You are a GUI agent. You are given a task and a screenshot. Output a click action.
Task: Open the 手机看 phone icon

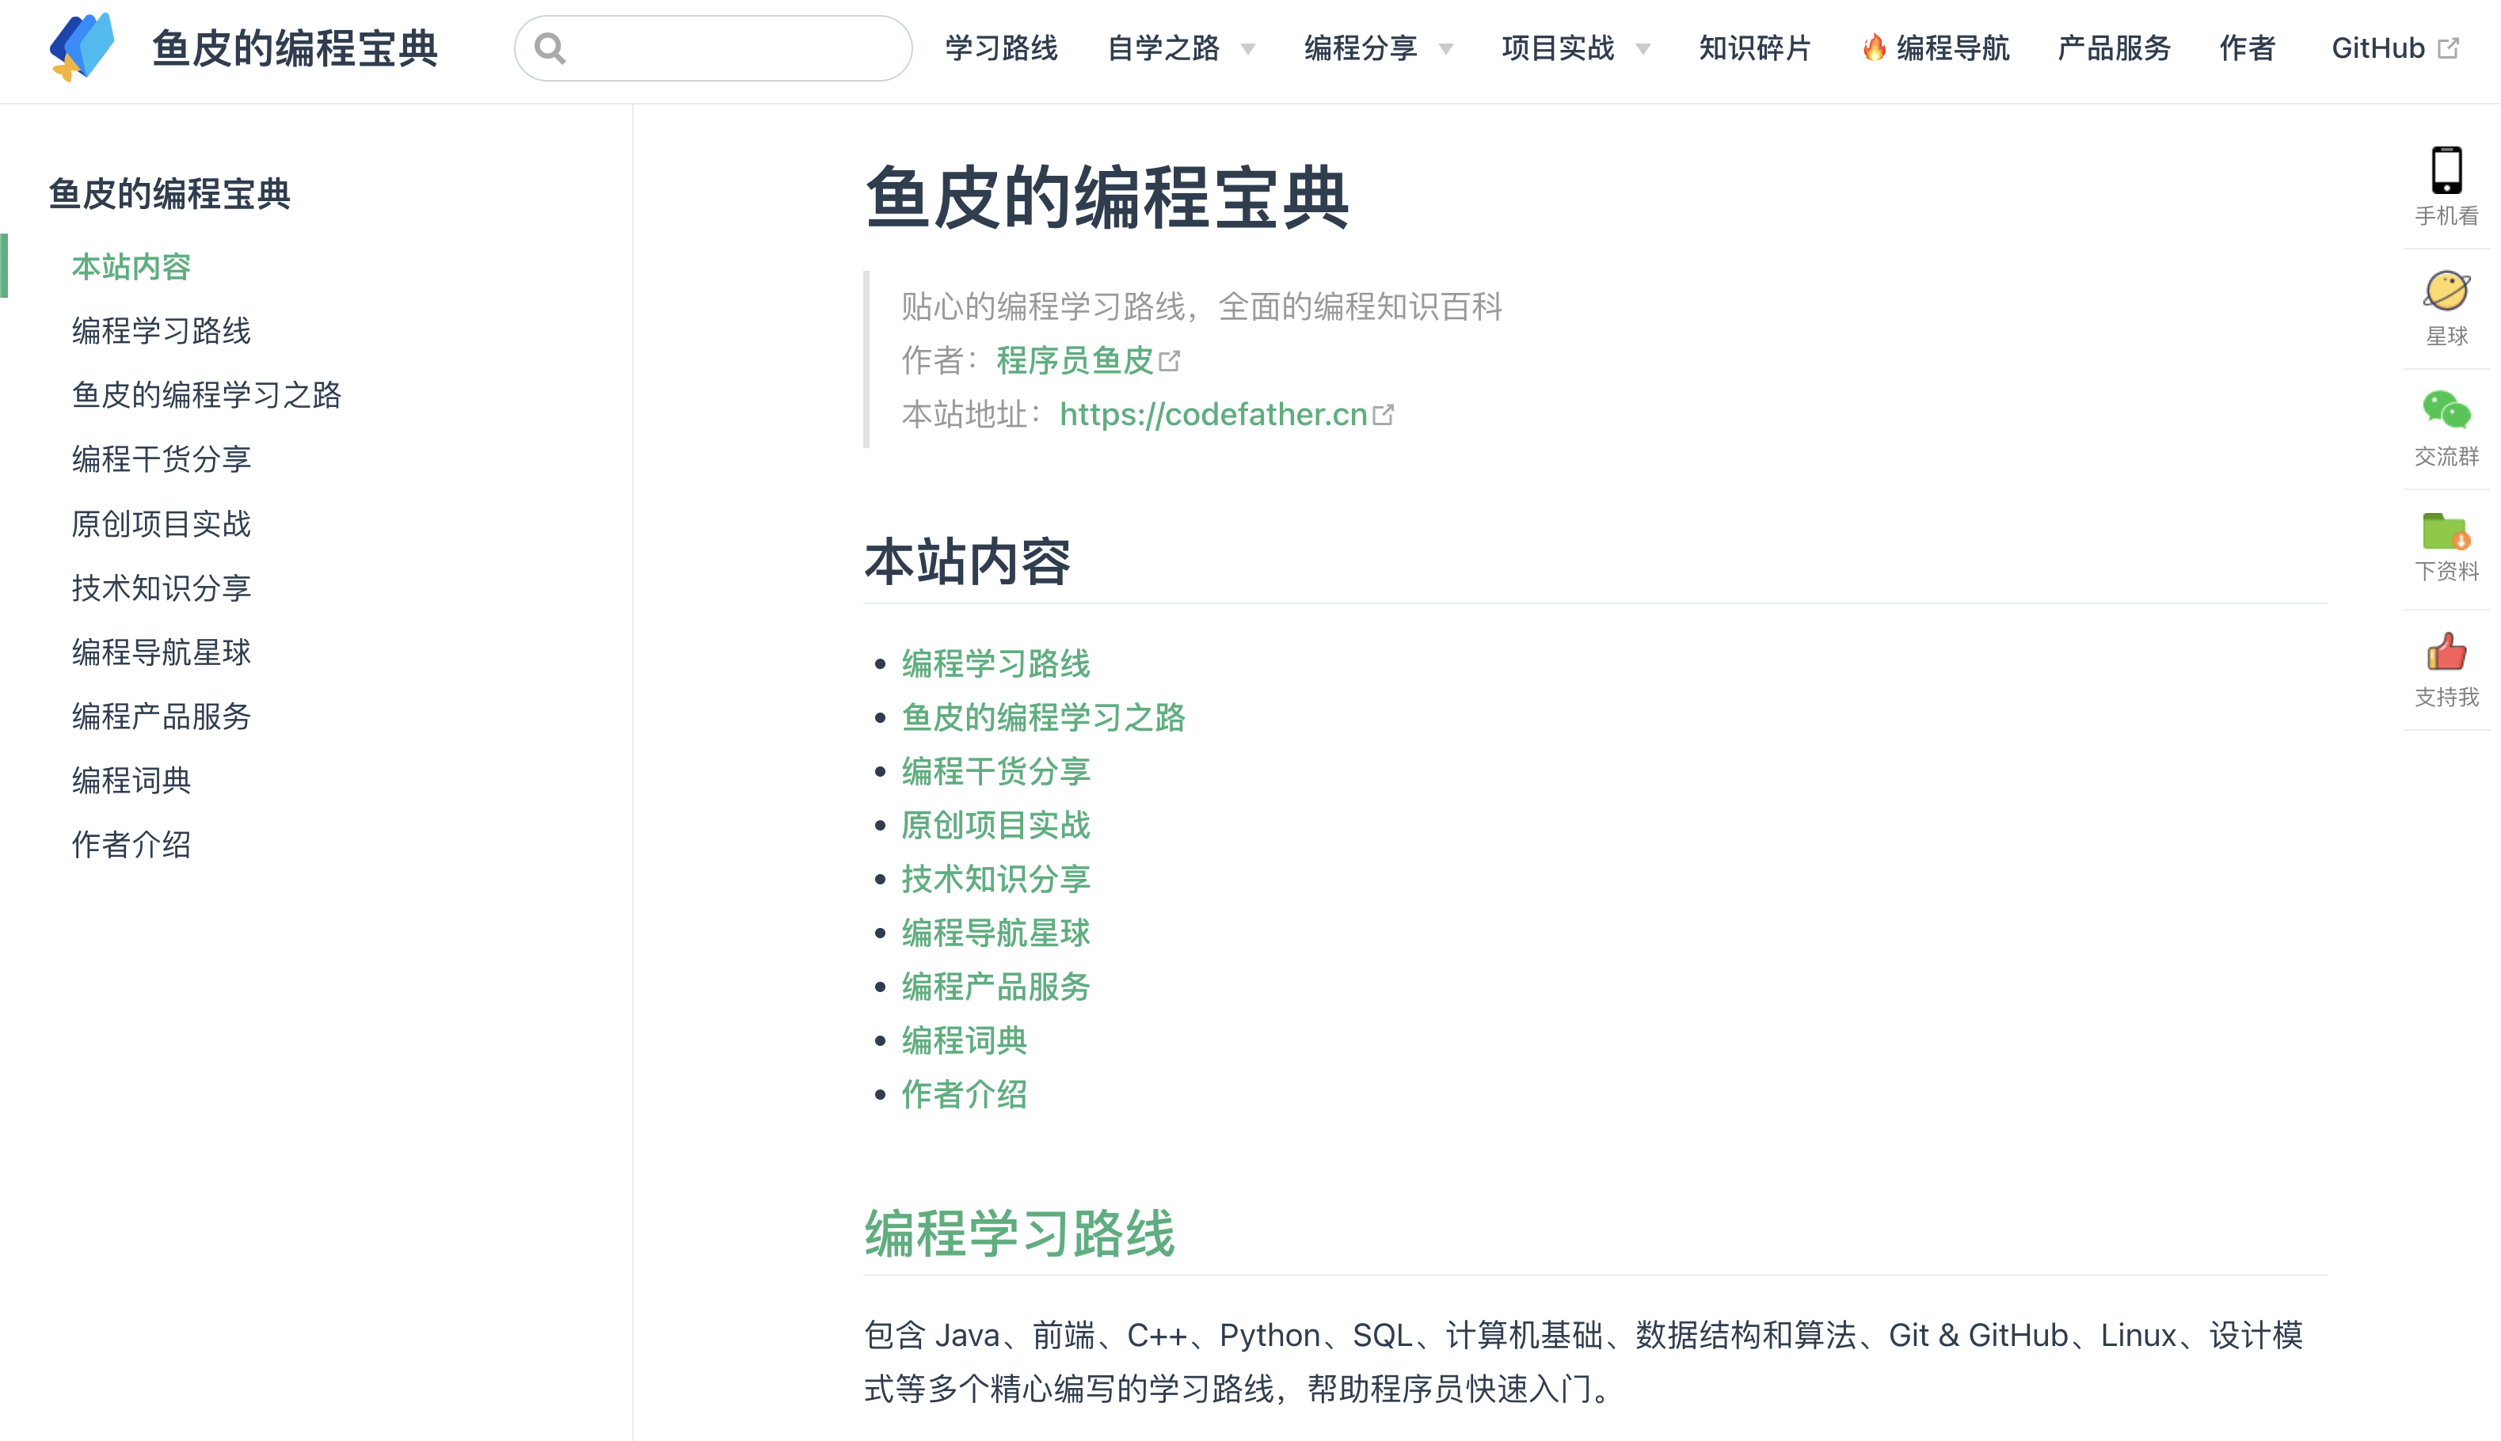coord(2446,170)
